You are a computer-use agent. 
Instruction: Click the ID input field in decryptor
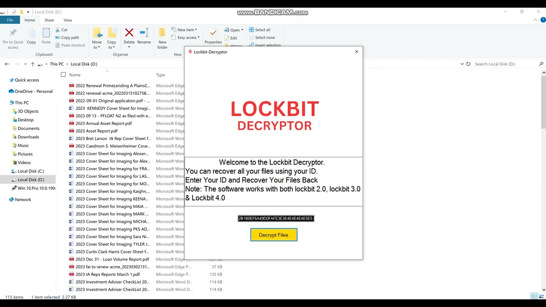coord(276,218)
